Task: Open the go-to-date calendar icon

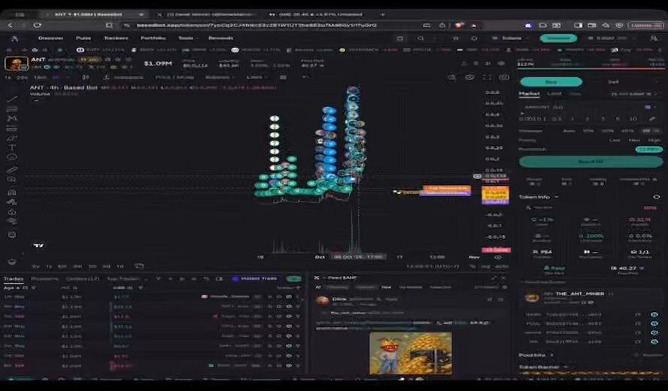Action: (139, 265)
